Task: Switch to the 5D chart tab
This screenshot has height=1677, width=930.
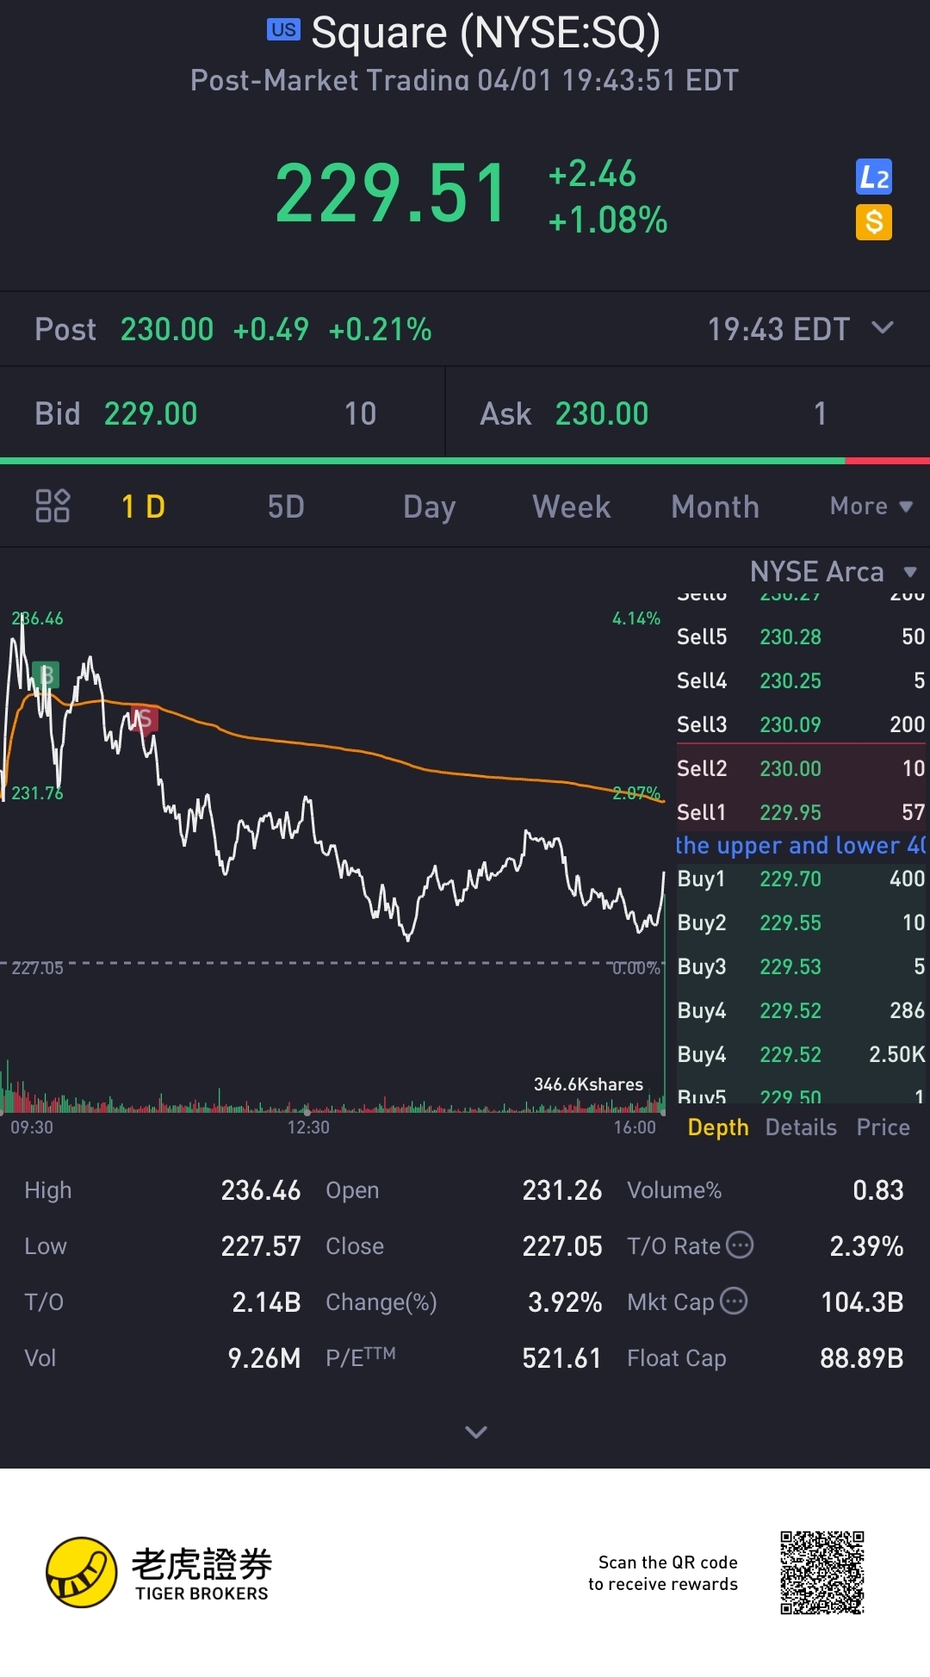Action: tap(286, 506)
